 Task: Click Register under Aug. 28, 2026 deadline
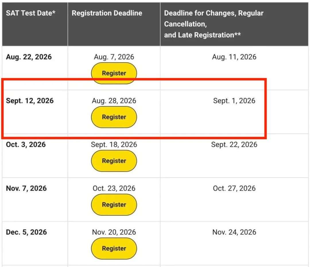[114, 117]
